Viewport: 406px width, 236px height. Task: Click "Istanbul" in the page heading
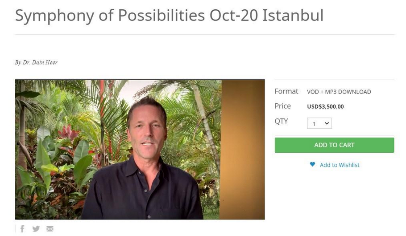tap(293, 16)
